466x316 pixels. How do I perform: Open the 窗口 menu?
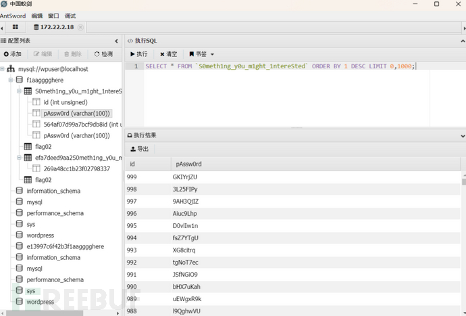point(53,16)
